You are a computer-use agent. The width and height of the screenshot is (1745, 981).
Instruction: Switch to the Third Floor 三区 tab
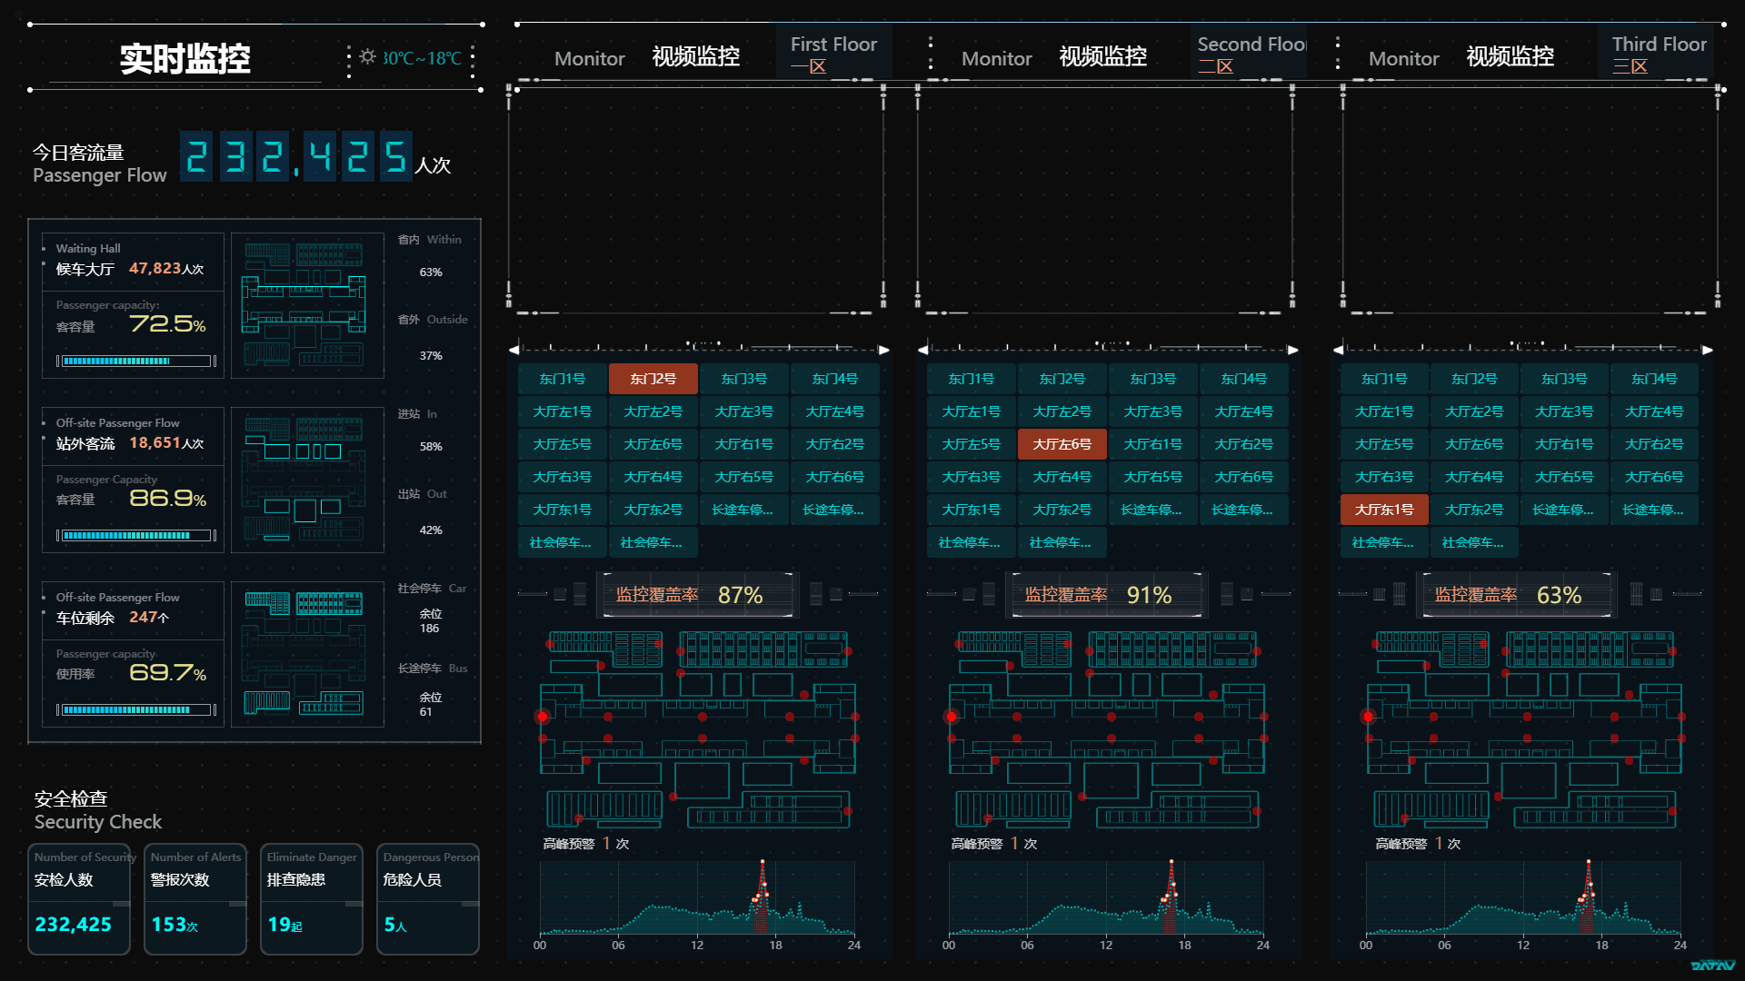tap(1657, 54)
